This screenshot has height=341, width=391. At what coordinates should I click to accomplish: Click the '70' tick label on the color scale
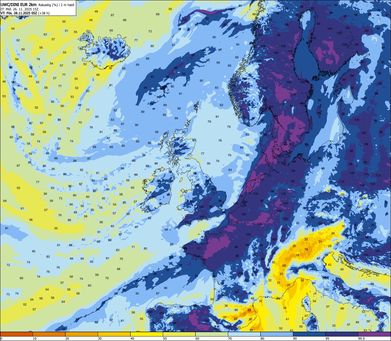tap(230, 339)
